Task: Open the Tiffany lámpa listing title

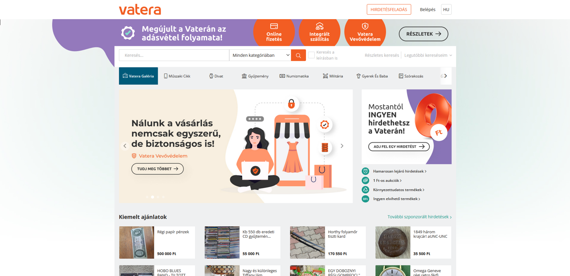Action: (x=260, y=272)
